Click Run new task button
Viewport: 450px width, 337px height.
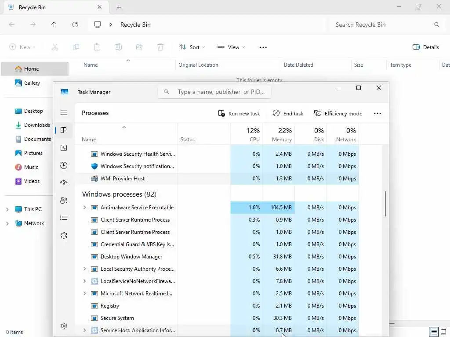pyautogui.click(x=239, y=114)
